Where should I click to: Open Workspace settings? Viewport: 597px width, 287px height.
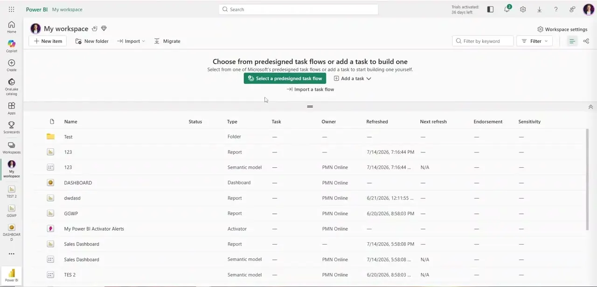click(x=562, y=29)
